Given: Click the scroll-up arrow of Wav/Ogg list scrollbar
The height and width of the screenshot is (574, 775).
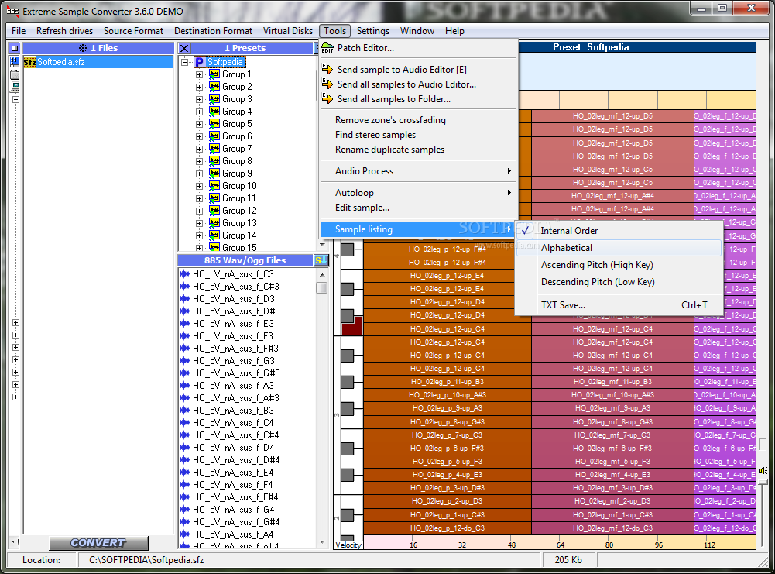Looking at the screenshot, I should point(322,274).
